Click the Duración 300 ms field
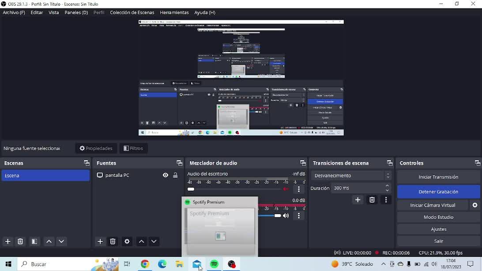The height and width of the screenshot is (271, 482). (x=361, y=188)
